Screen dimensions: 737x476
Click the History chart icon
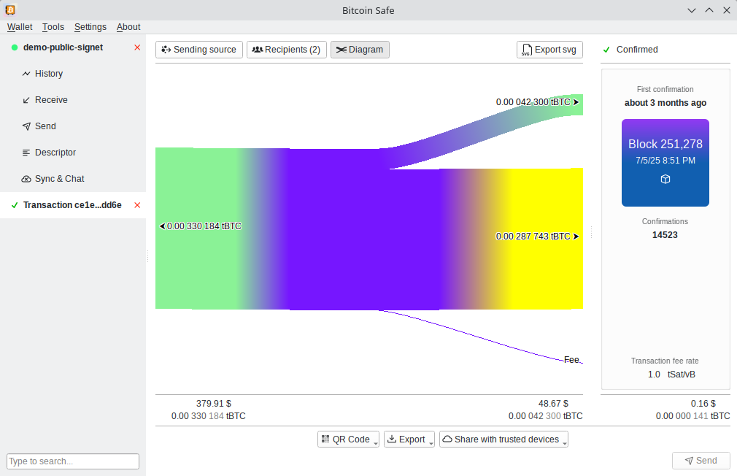pyautogui.click(x=26, y=74)
